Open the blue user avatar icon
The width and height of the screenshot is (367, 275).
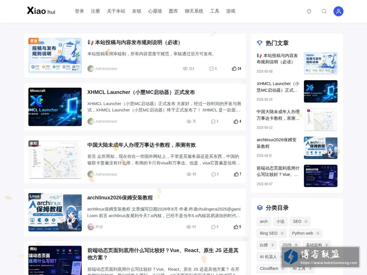(338, 11)
